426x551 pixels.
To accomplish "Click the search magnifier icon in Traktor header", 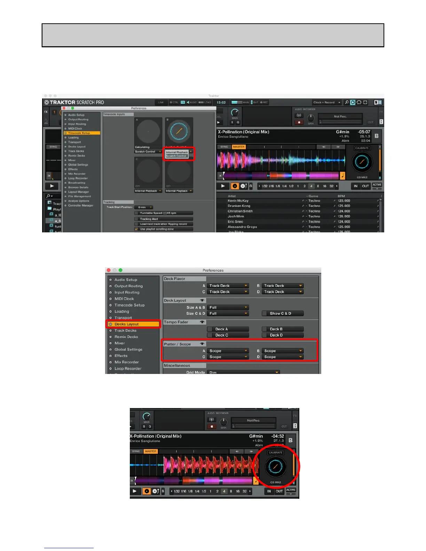I will pyautogui.click(x=347, y=102).
